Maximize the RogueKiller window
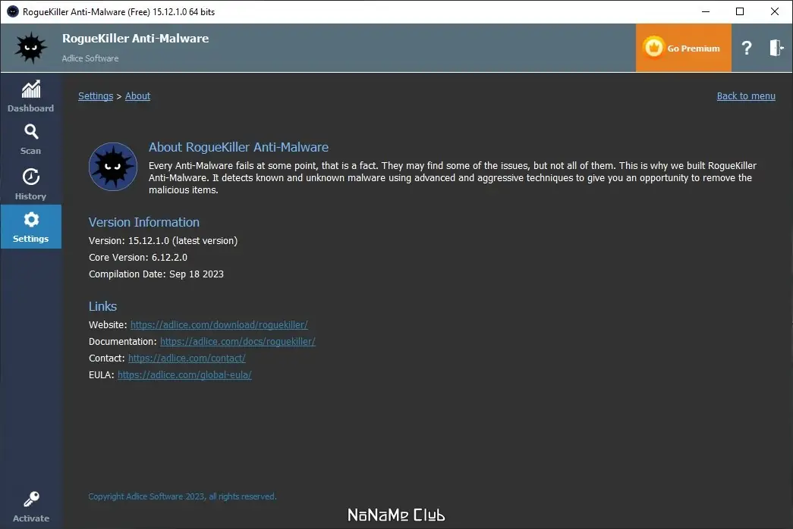The height and width of the screenshot is (529, 793). click(x=740, y=11)
